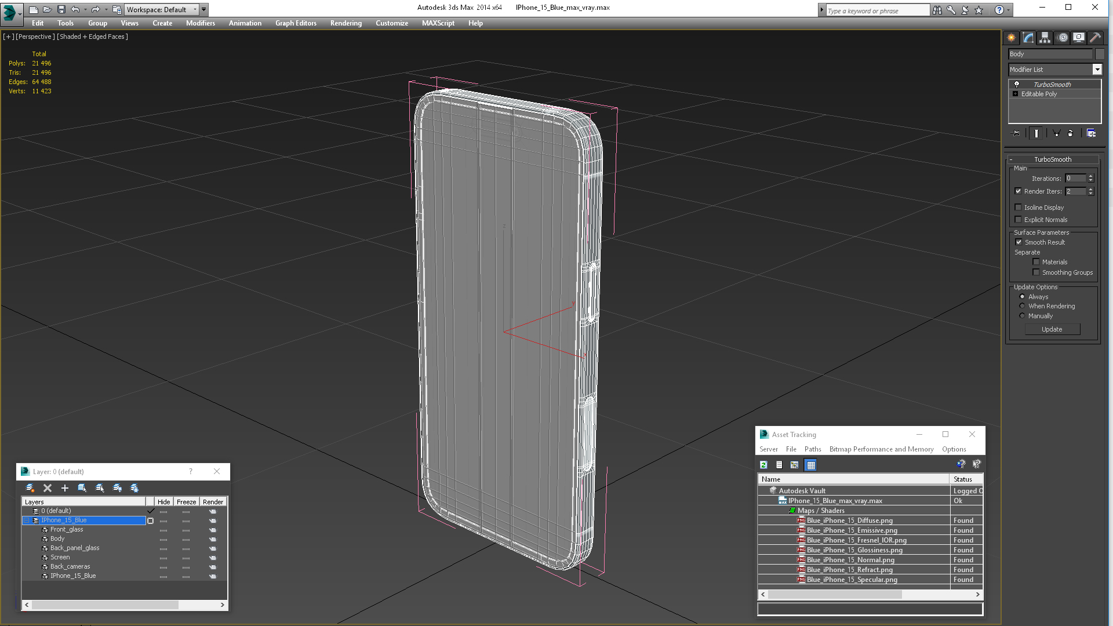Enable Explicit Normals checkbox
The image size is (1113, 626).
(1019, 220)
